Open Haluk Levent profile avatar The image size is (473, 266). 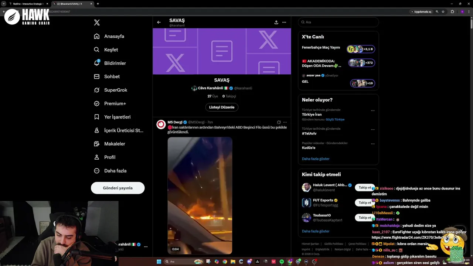click(x=306, y=187)
